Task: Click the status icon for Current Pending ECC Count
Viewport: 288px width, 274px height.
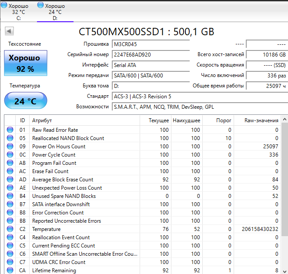Action: coord(10,245)
